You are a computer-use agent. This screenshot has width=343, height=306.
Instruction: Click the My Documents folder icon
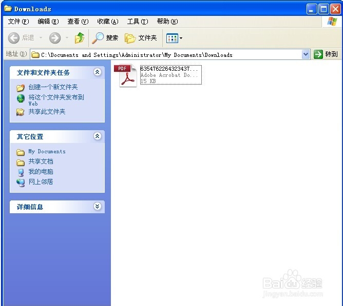(x=21, y=152)
